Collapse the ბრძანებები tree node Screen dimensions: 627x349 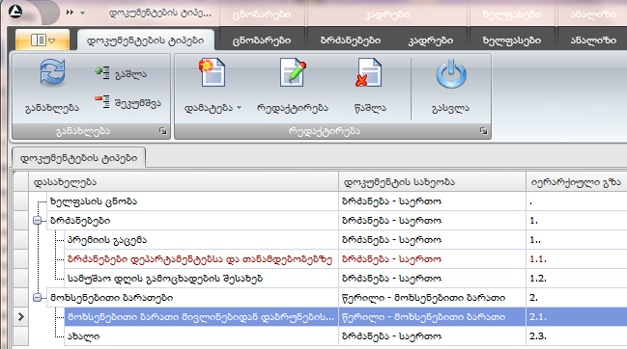[x=37, y=220]
